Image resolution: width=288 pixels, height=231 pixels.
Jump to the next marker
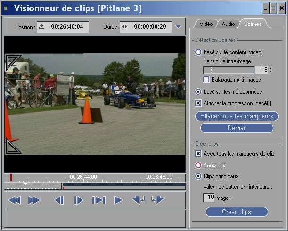157,200
